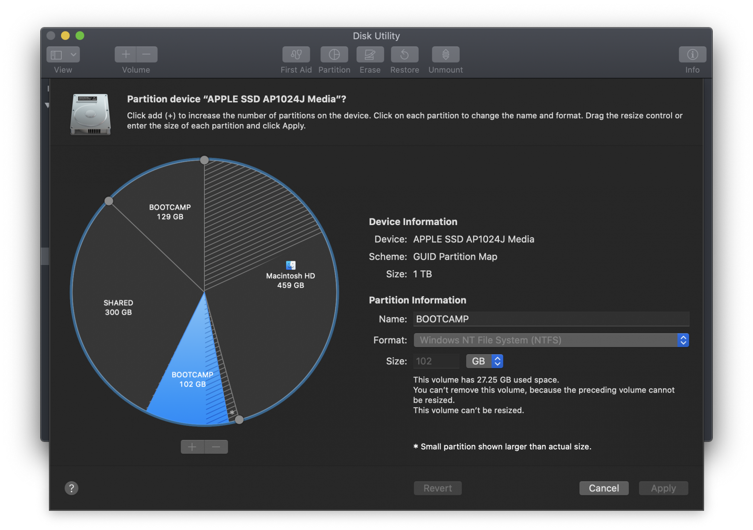
Task: Click the 'APPLE SSD AP1024J Media' device value
Action: point(474,239)
